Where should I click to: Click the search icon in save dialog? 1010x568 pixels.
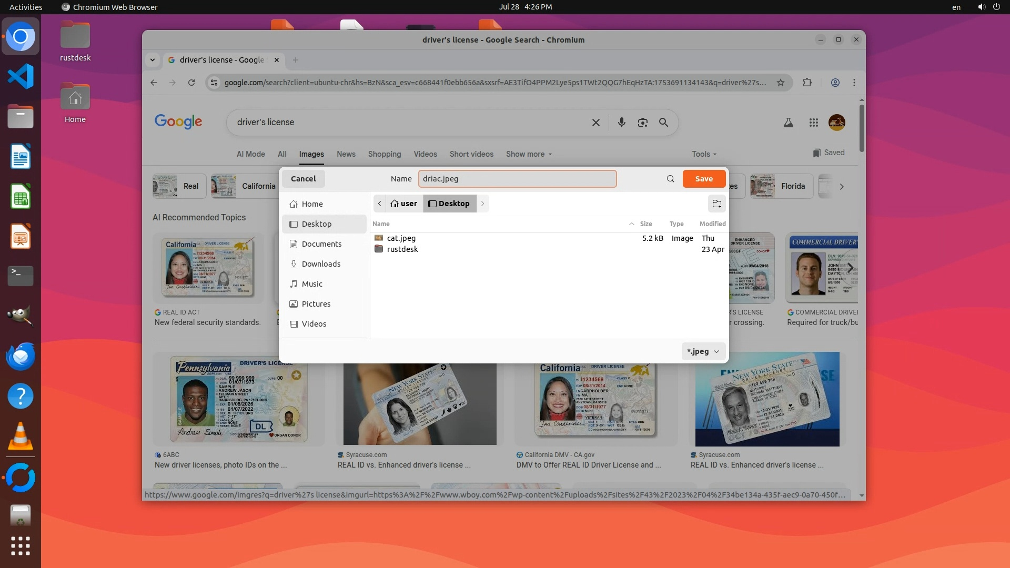pyautogui.click(x=670, y=179)
